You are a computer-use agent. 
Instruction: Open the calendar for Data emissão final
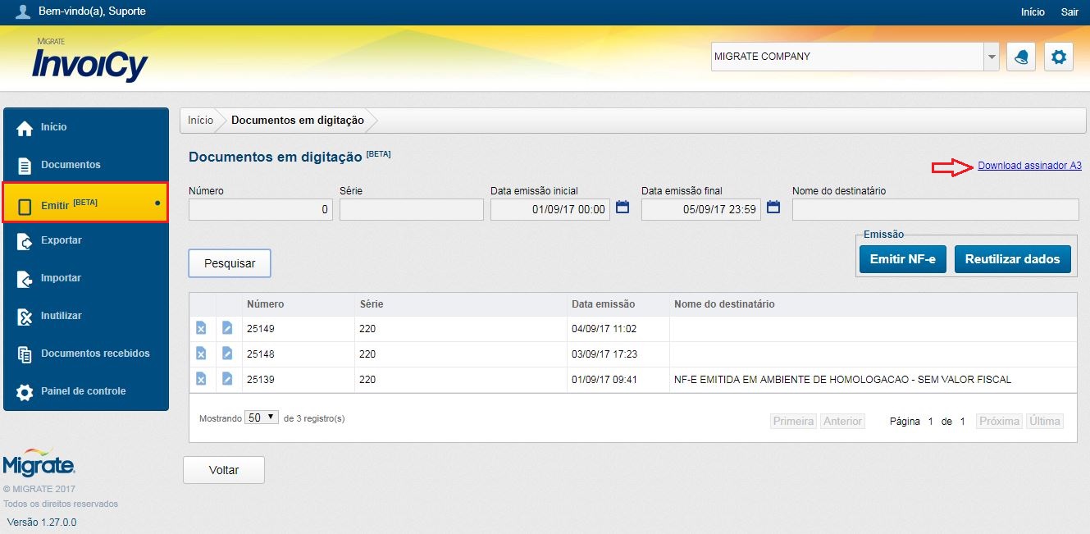772,208
